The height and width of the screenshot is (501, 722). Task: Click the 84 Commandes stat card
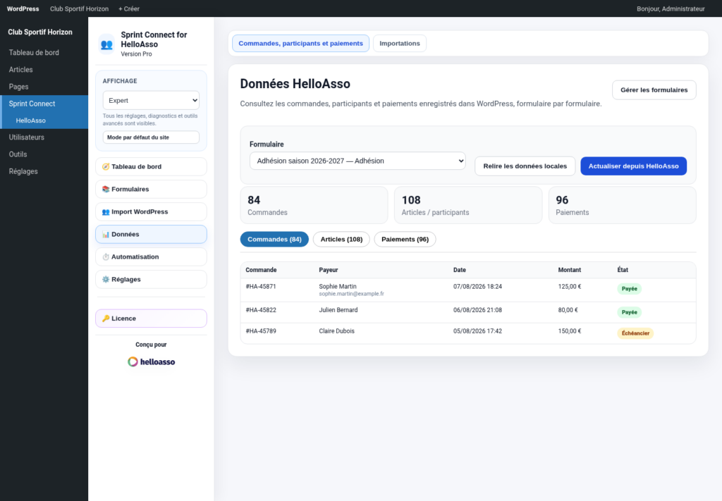[314, 205]
